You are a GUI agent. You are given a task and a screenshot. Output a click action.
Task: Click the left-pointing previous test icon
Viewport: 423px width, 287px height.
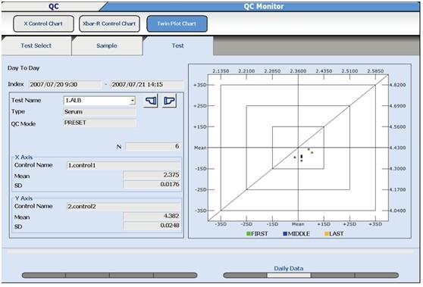click(x=151, y=101)
